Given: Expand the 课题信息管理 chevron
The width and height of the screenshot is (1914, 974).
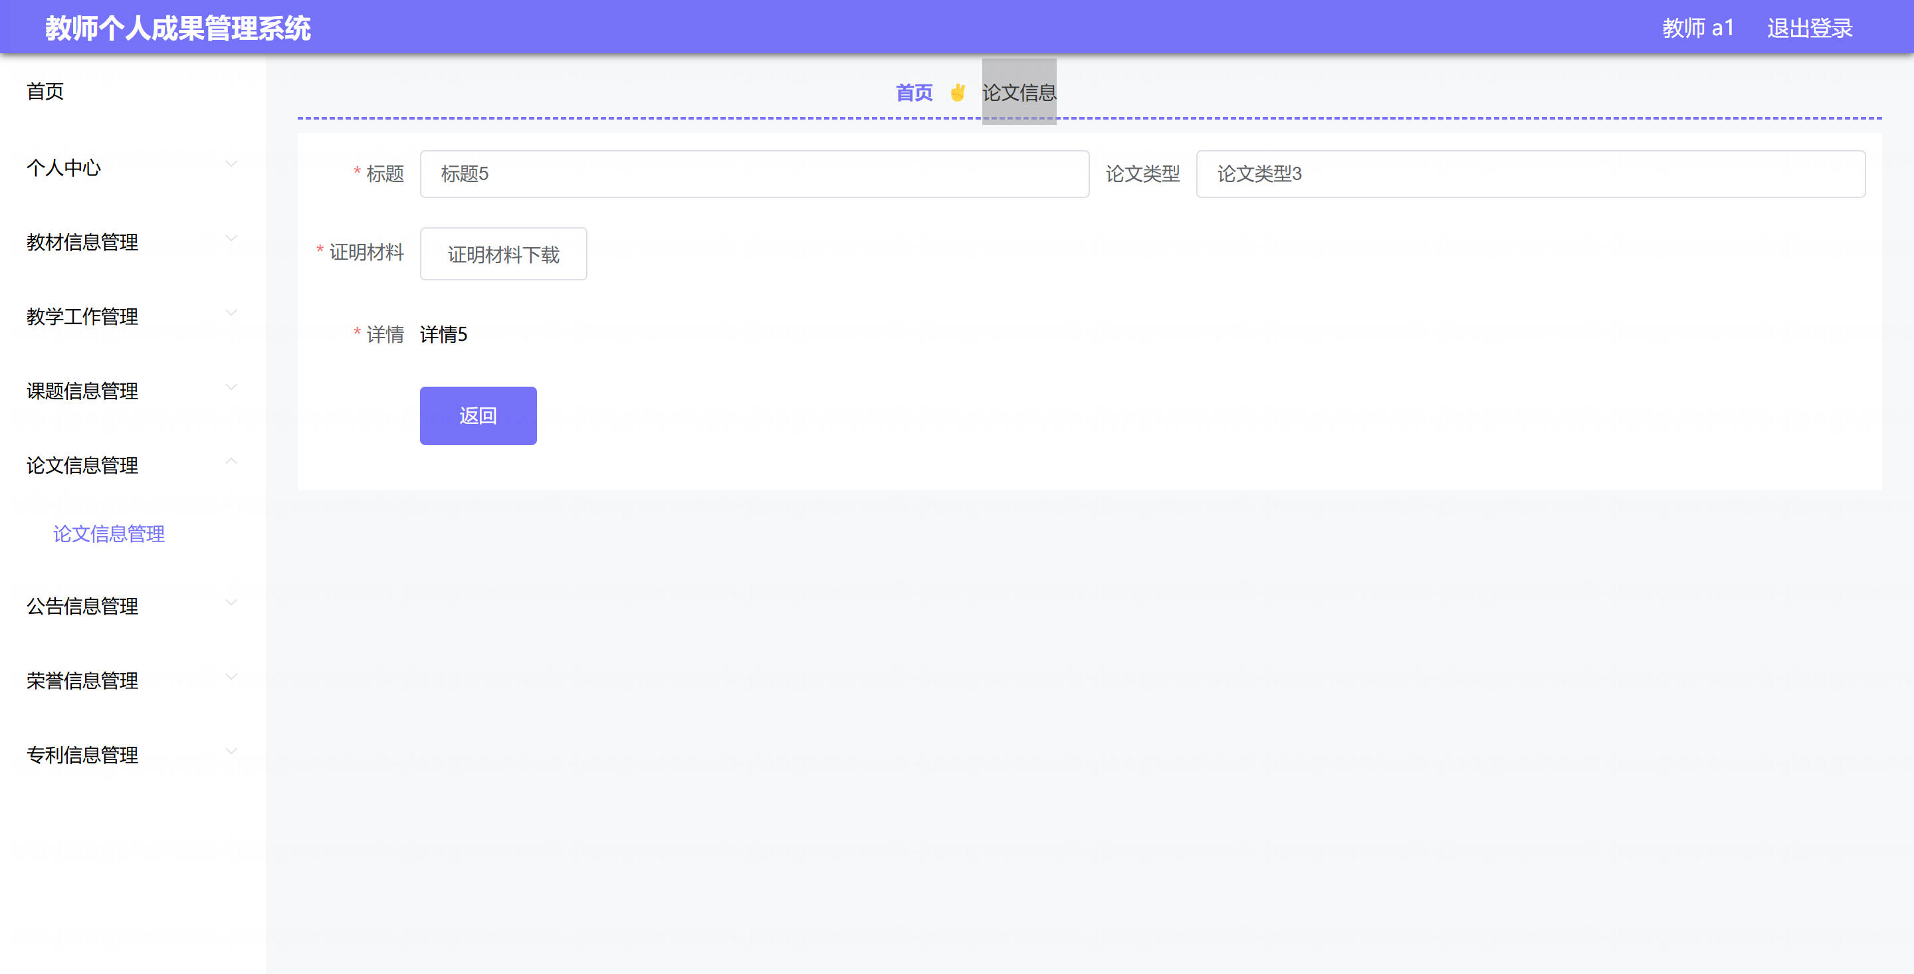Looking at the screenshot, I should point(231,387).
